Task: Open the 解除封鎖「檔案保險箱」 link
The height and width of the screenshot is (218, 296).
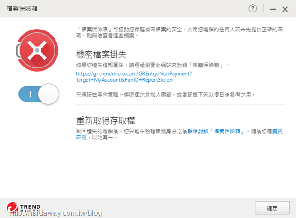Action: pos(216,131)
